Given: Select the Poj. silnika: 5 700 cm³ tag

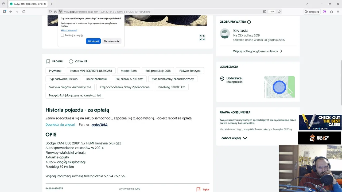Looking at the screenshot, I should tap(129, 79).
